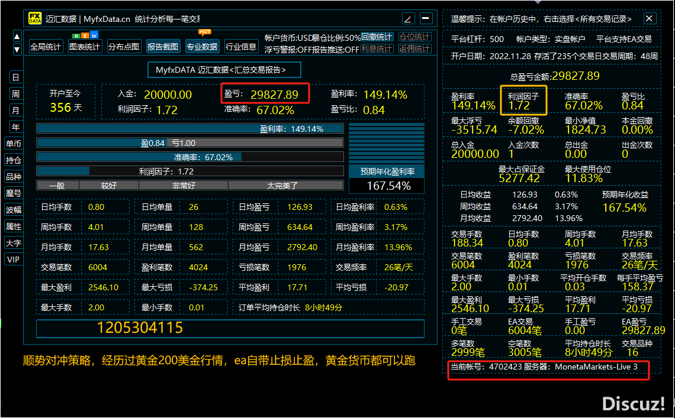
Task: Select the 魔号 sidebar button
Action: (14, 193)
